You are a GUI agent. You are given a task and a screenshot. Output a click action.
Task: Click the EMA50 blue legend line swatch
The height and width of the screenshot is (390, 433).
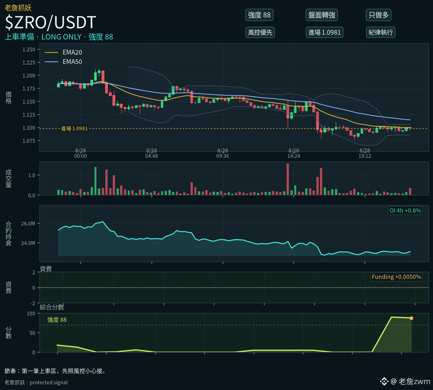(x=51, y=62)
